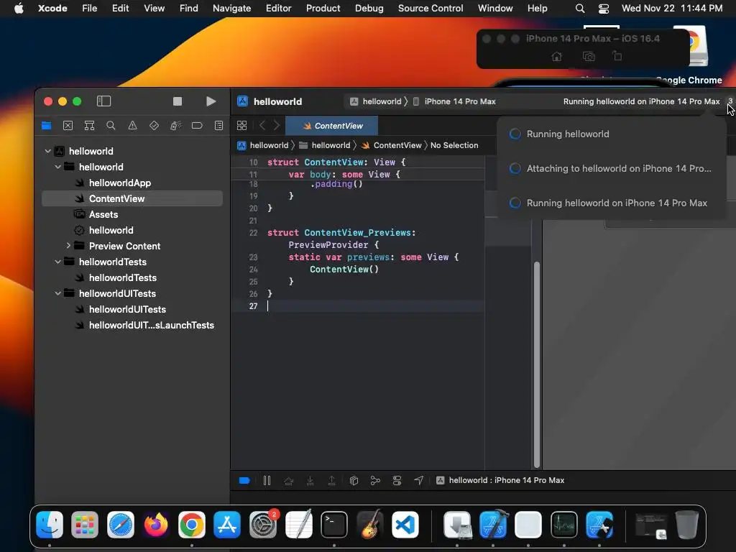Open the Debug navigator icon
The image size is (736, 552).
coord(175,126)
